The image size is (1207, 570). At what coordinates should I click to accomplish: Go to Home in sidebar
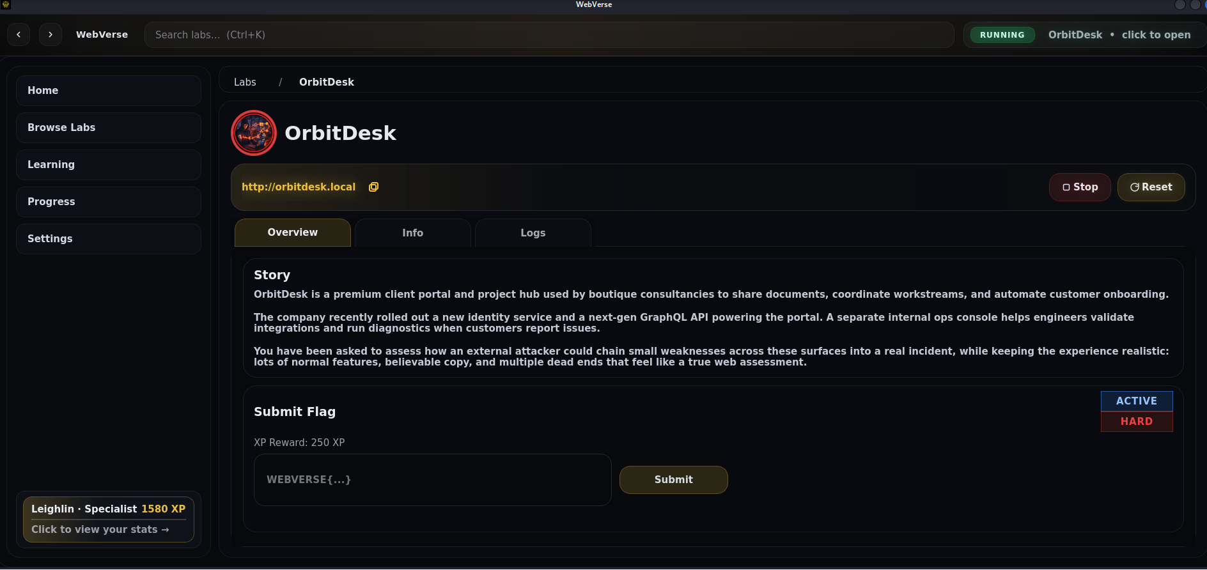click(x=109, y=91)
